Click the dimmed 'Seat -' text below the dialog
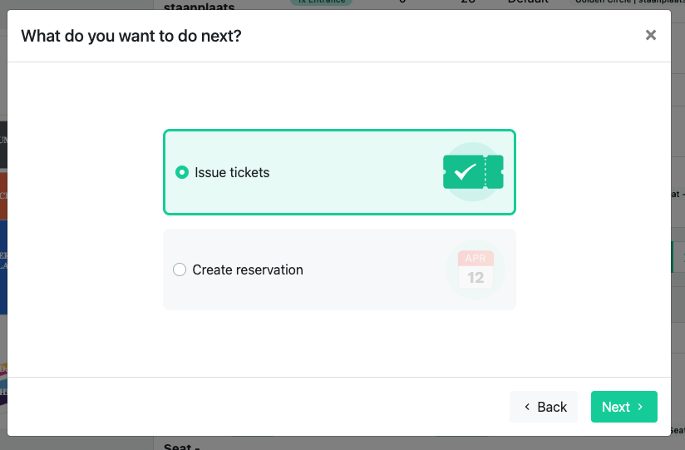Viewport: 685px width, 450px height. (182, 446)
